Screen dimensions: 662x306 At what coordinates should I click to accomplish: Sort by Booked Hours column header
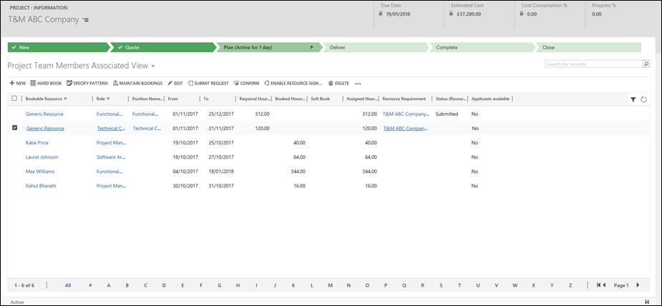click(291, 99)
